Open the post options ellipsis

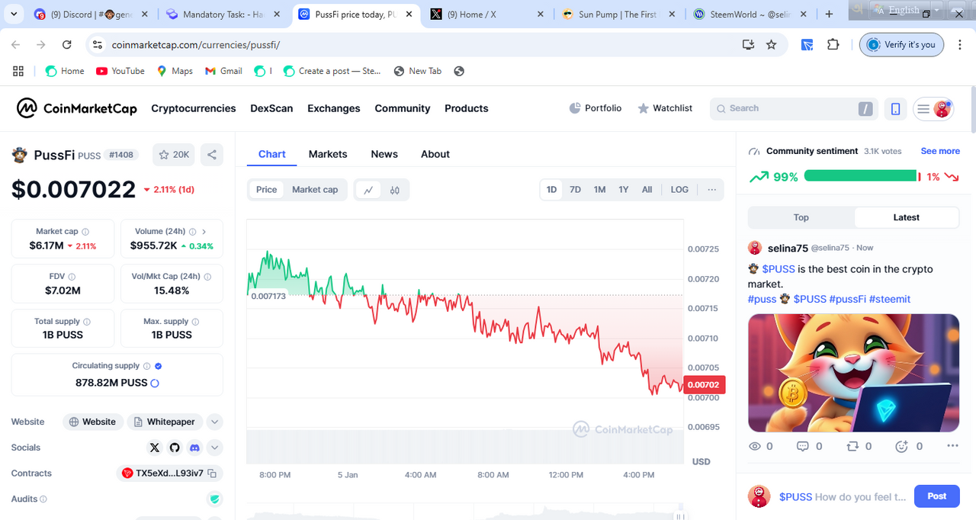coord(952,446)
